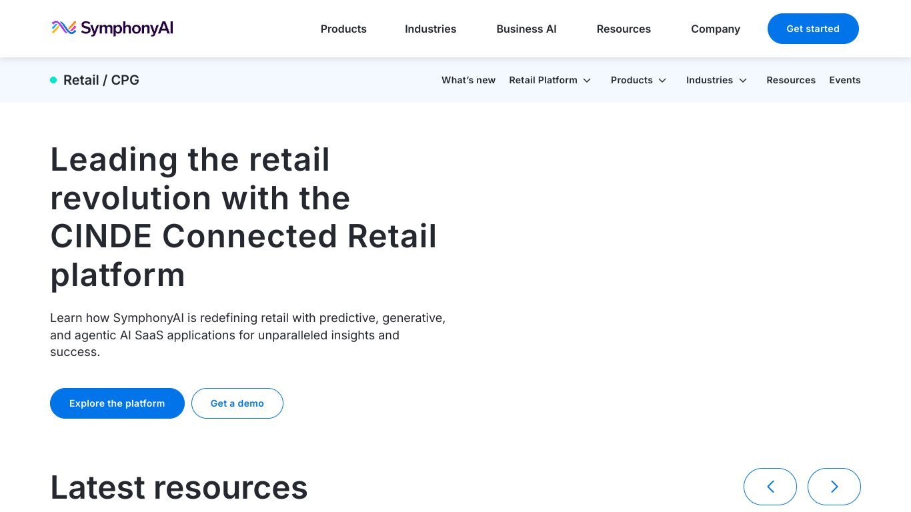Click the Retail / CPG section title
911x512 pixels.
tap(101, 80)
